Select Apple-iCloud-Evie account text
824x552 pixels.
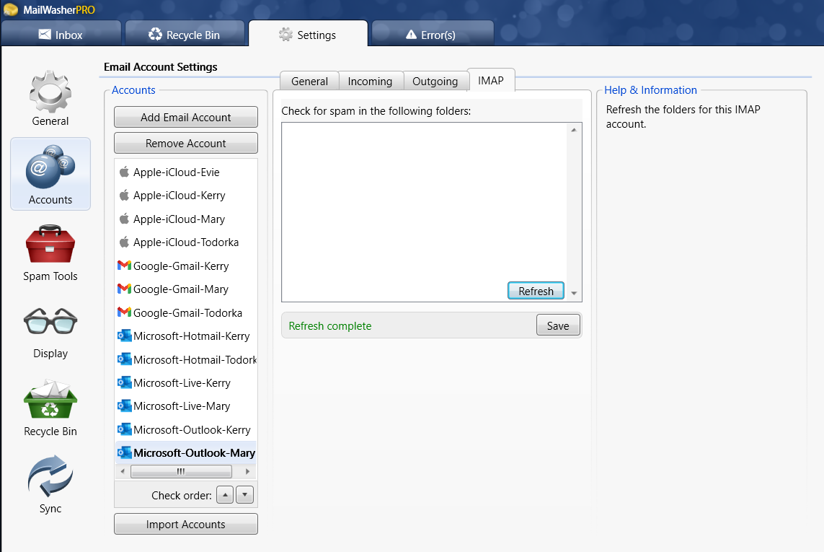coord(176,172)
